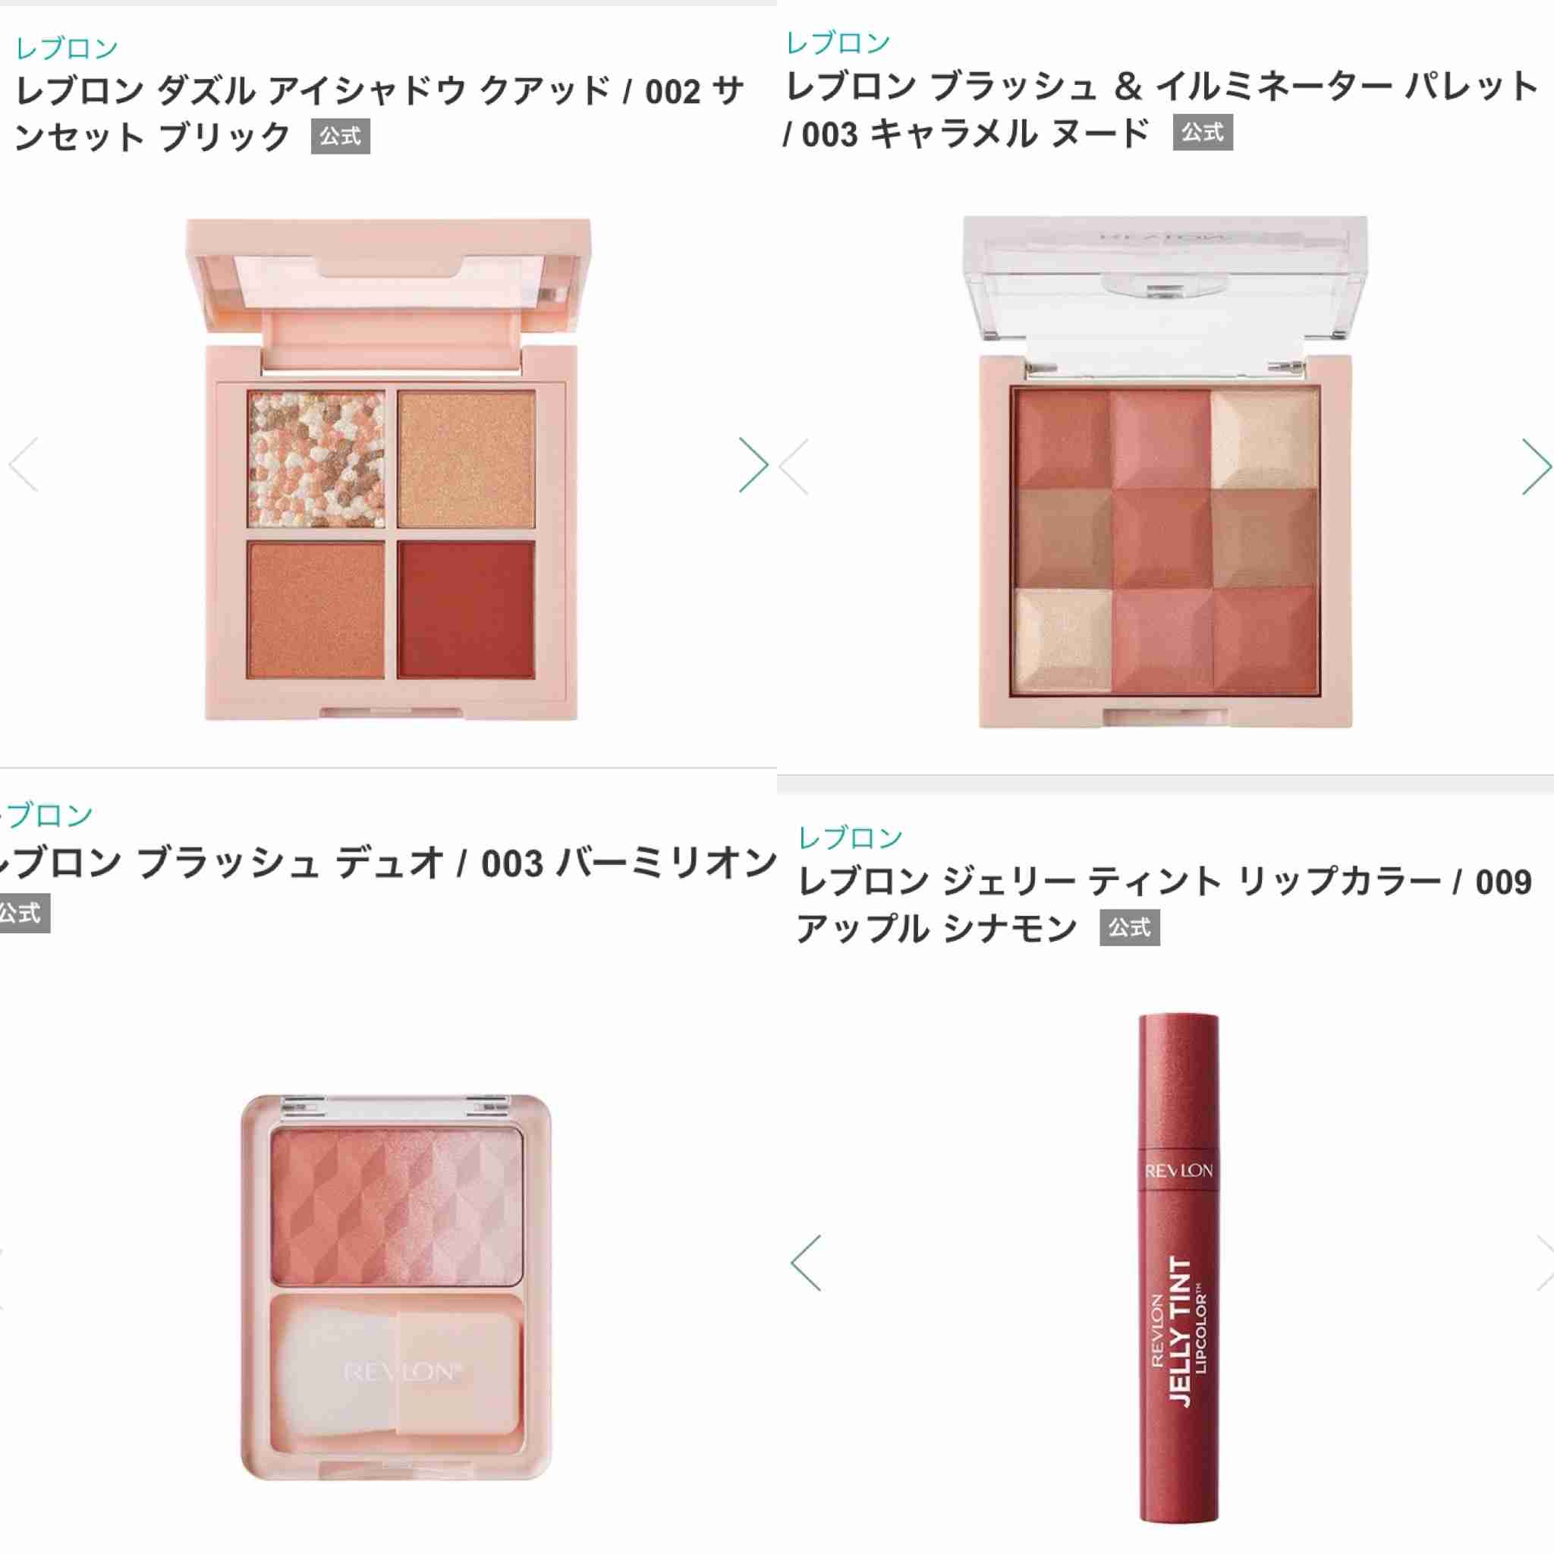
Task: Show the next image of the Dazzle Eyeshadow Quad
Action: 753,465
